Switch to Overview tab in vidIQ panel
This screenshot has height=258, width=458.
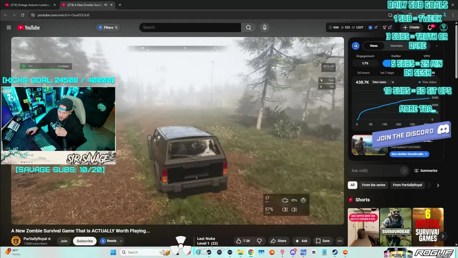click(396, 46)
